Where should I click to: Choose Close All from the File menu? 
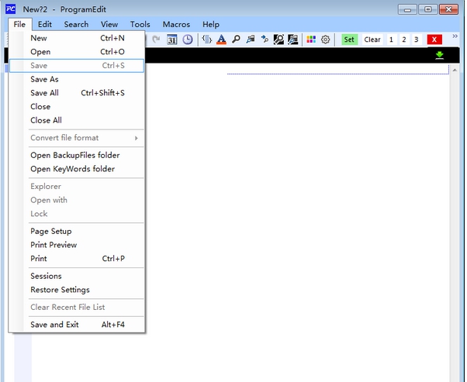(77, 120)
